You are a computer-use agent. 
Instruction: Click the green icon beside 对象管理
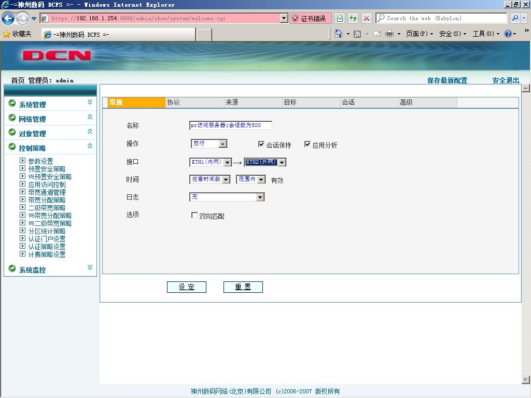(x=12, y=132)
